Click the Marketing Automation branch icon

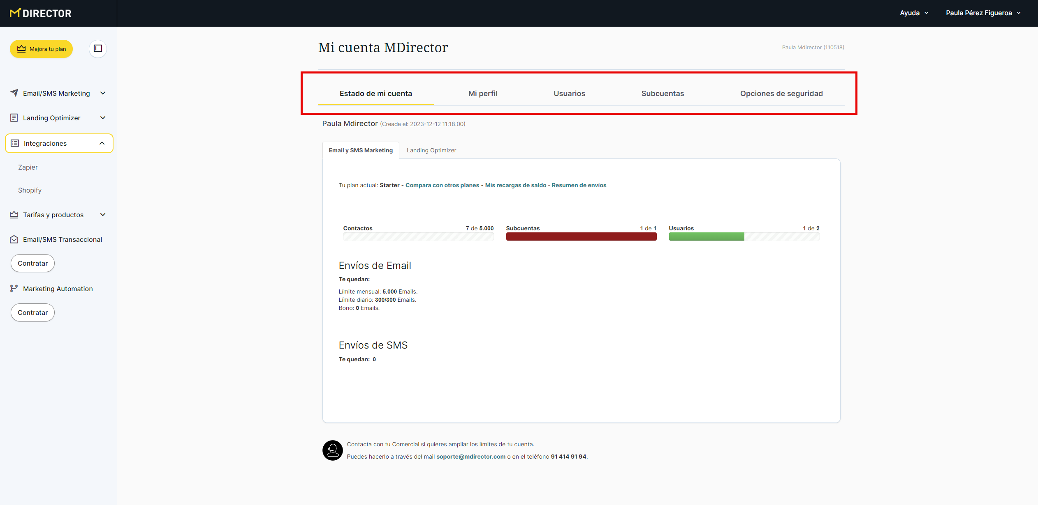tap(14, 289)
